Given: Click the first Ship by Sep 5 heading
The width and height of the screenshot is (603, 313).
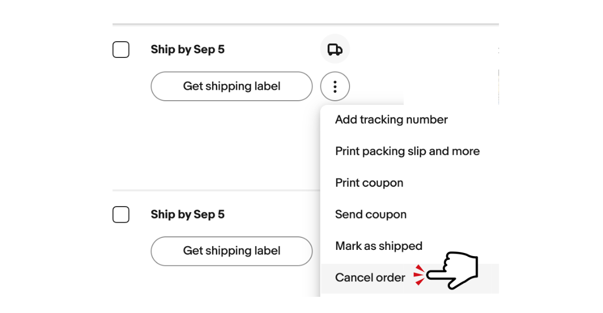Looking at the screenshot, I should pyautogui.click(x=188, y=50).
